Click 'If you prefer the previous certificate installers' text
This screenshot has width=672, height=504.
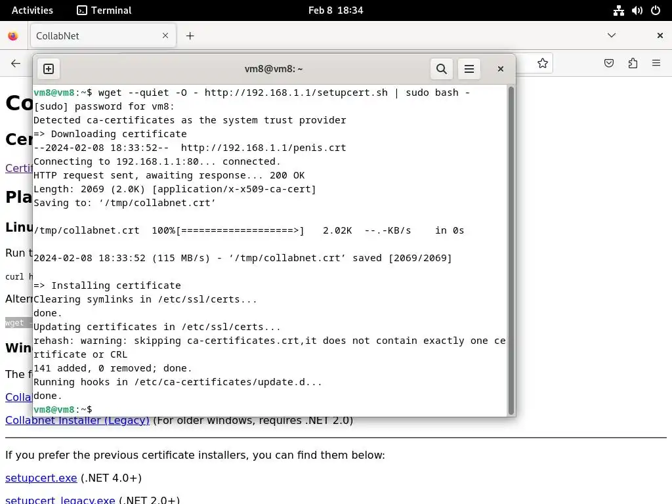pos(195,455)
